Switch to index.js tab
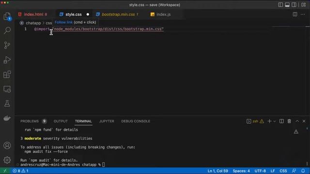This screenshot has height=174, width=310. click(163, 14)
